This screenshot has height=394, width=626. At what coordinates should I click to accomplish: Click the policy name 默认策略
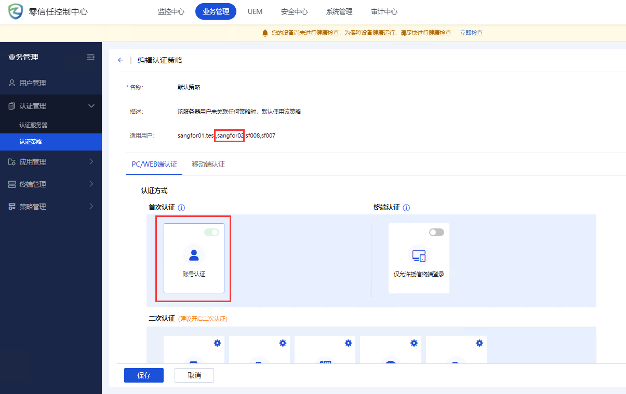(x=189, y=87)
